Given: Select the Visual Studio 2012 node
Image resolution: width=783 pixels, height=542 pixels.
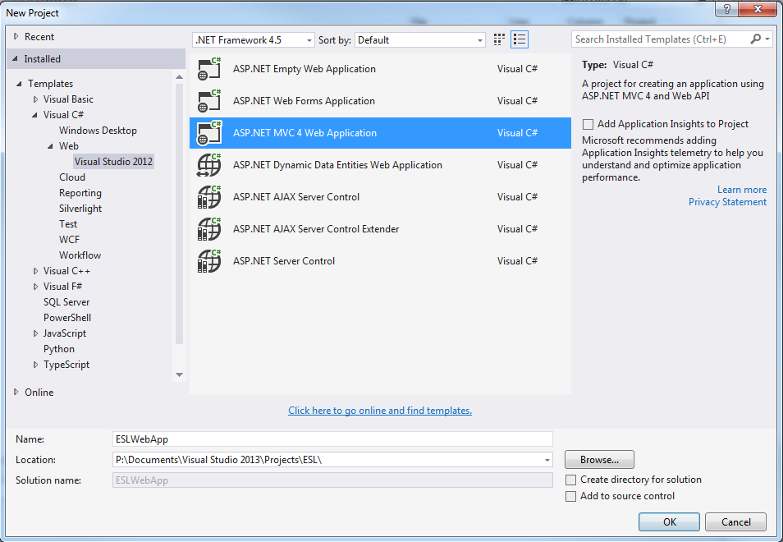Looking at the screenshot, I should click(x=113, y=161).
